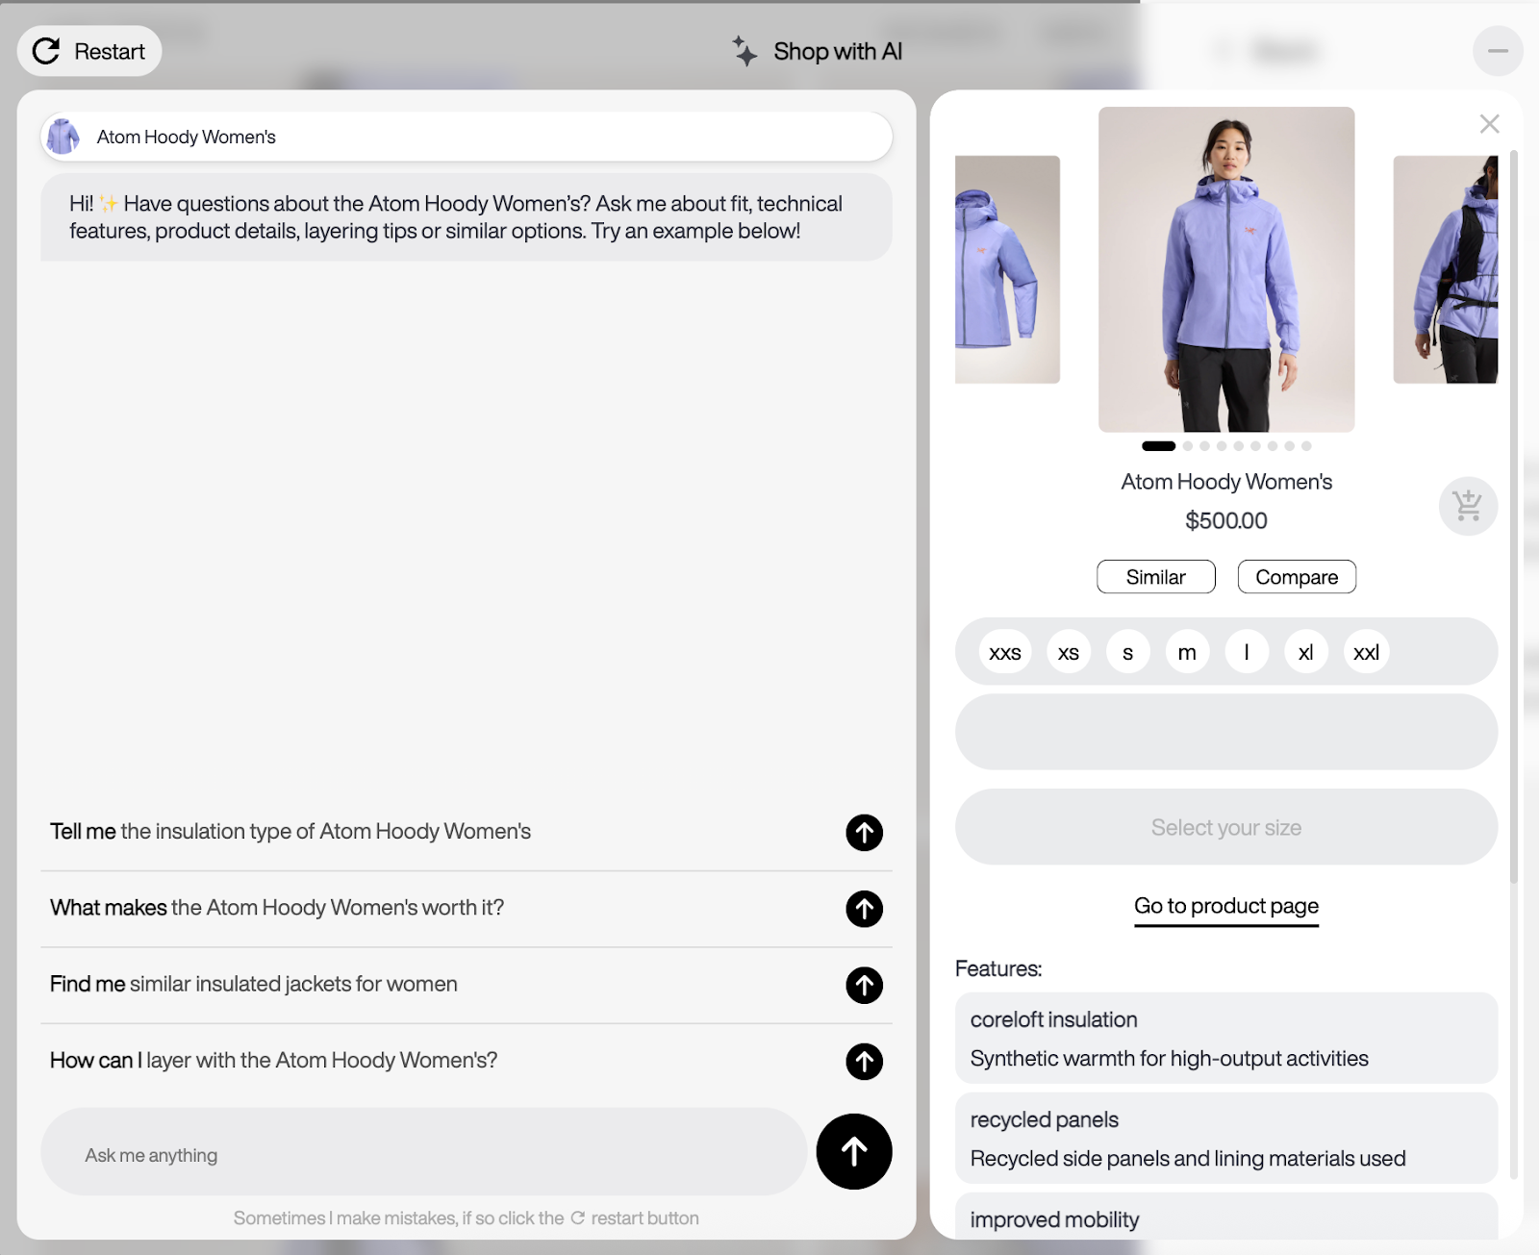Send the insulation type suggestion arrow
1539x1255 pixels.
click(x=864, y=833)
